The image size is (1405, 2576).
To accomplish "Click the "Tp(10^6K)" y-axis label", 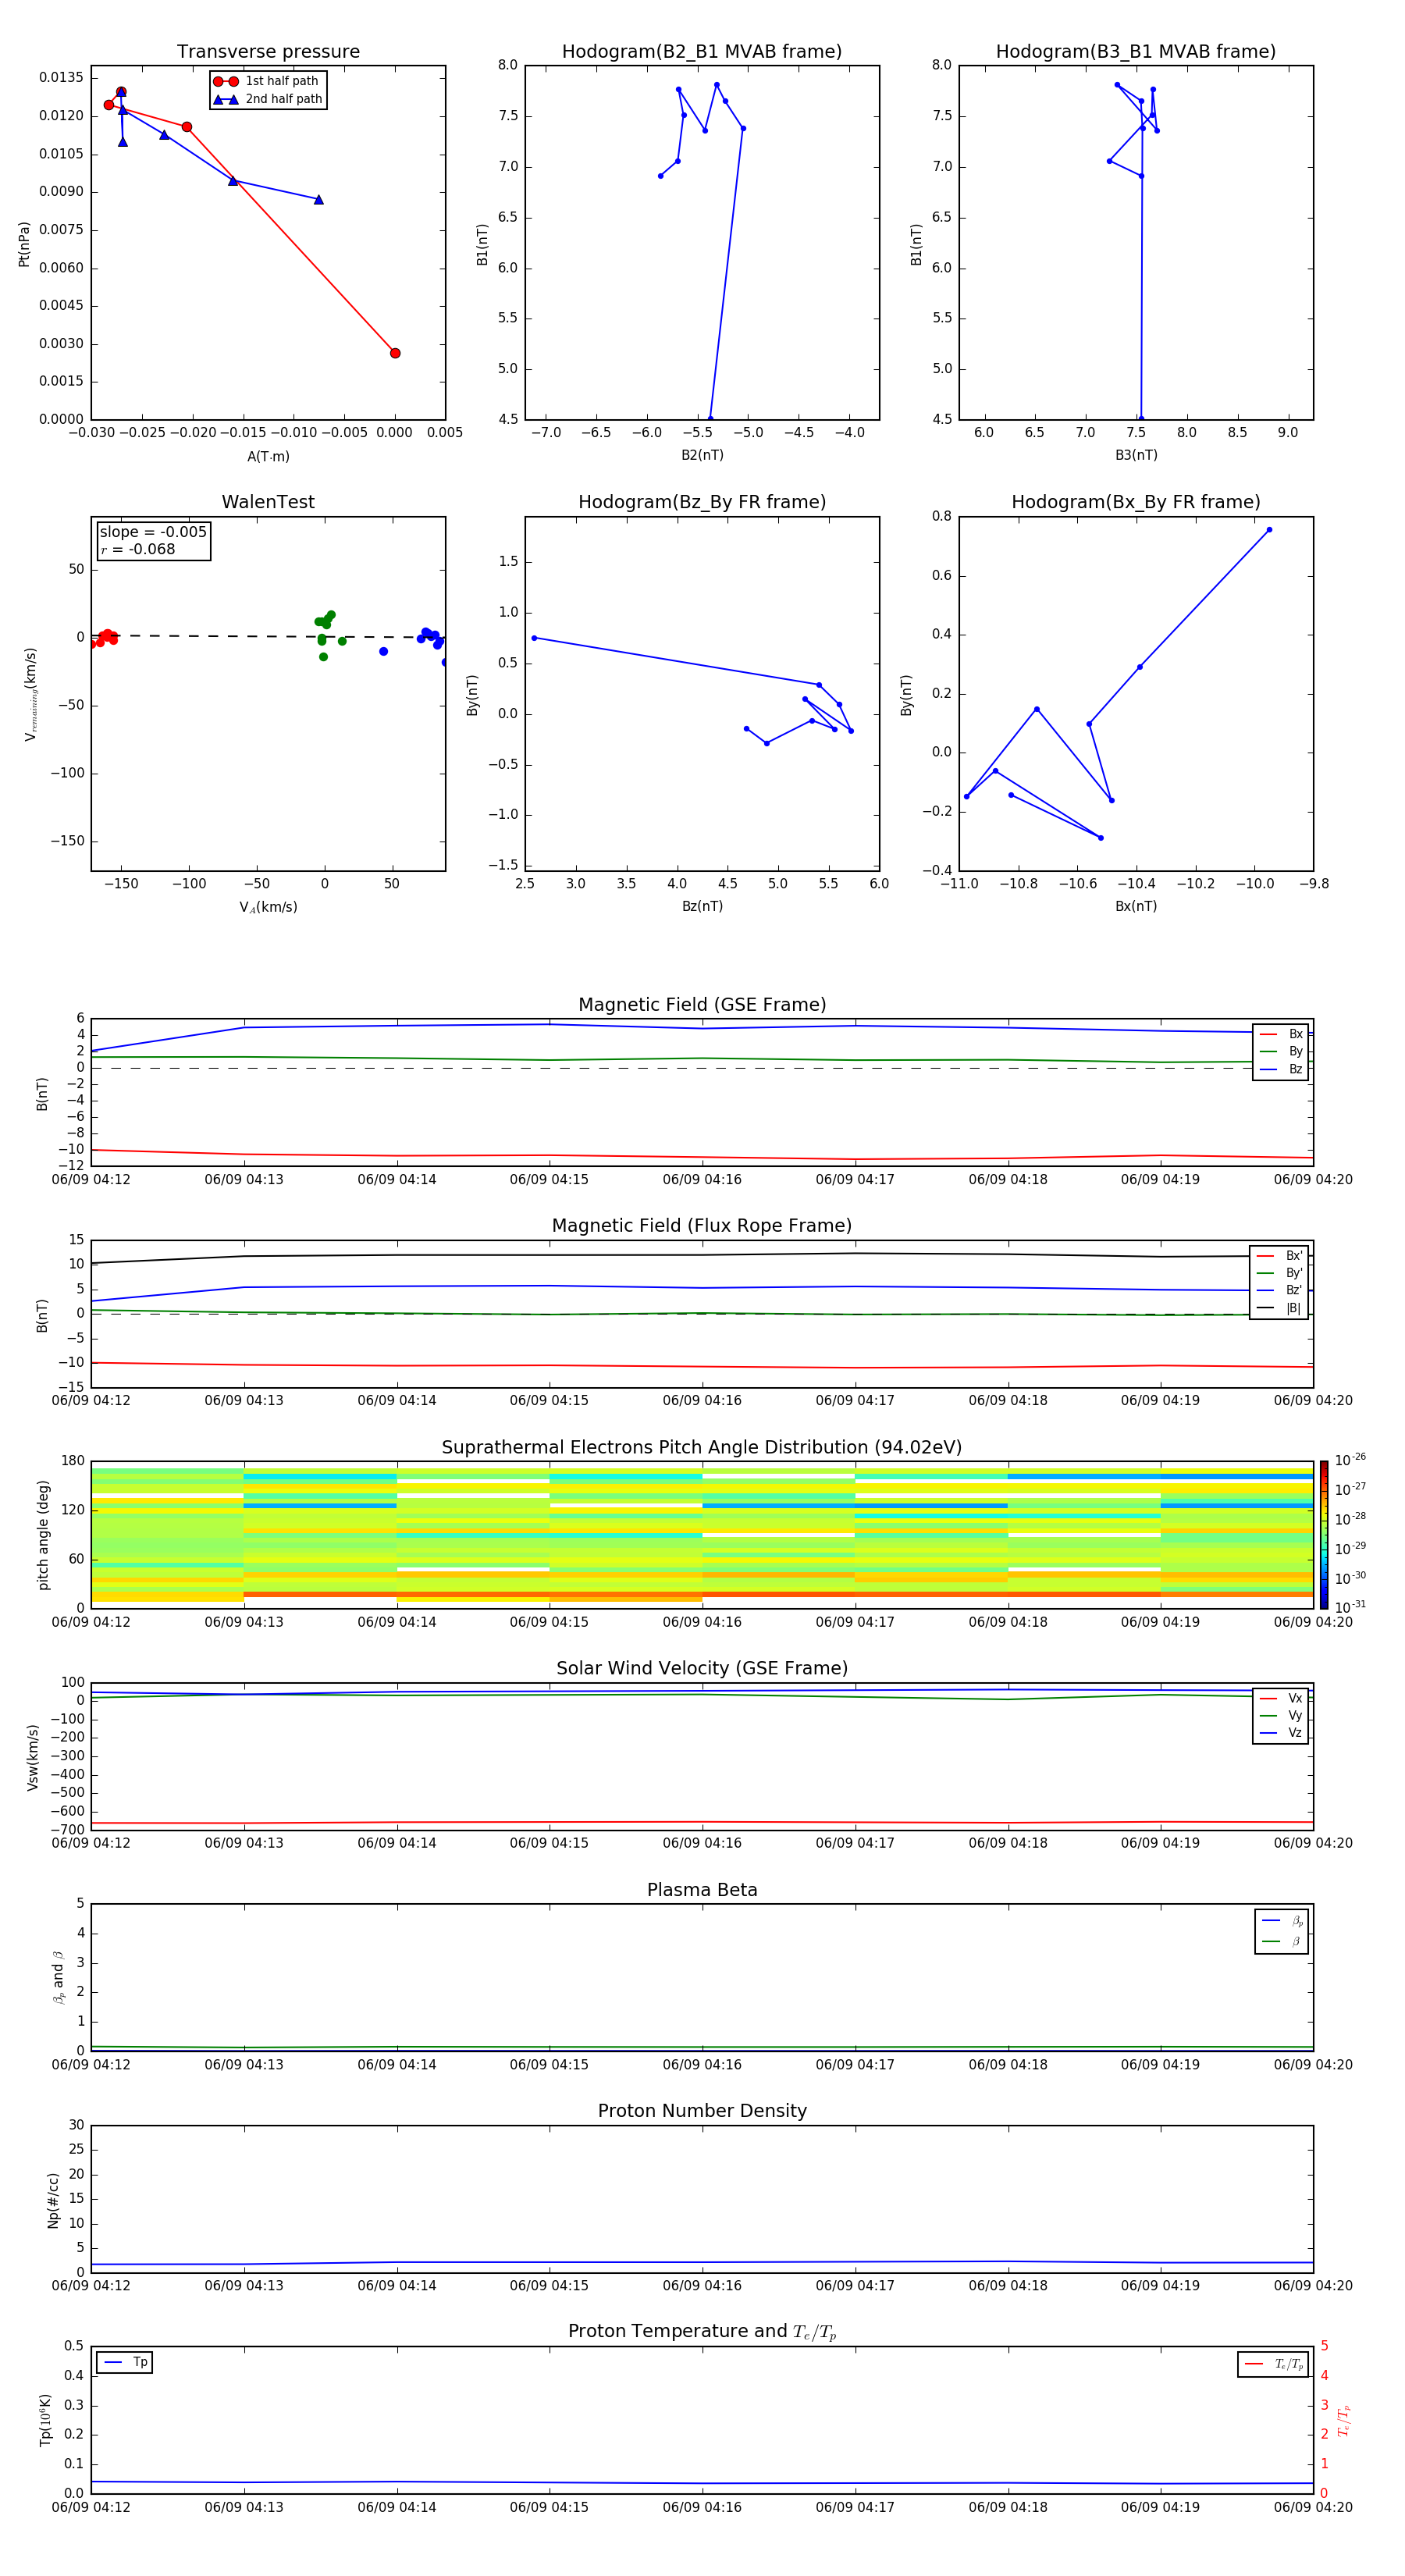I will (45, 2420).
